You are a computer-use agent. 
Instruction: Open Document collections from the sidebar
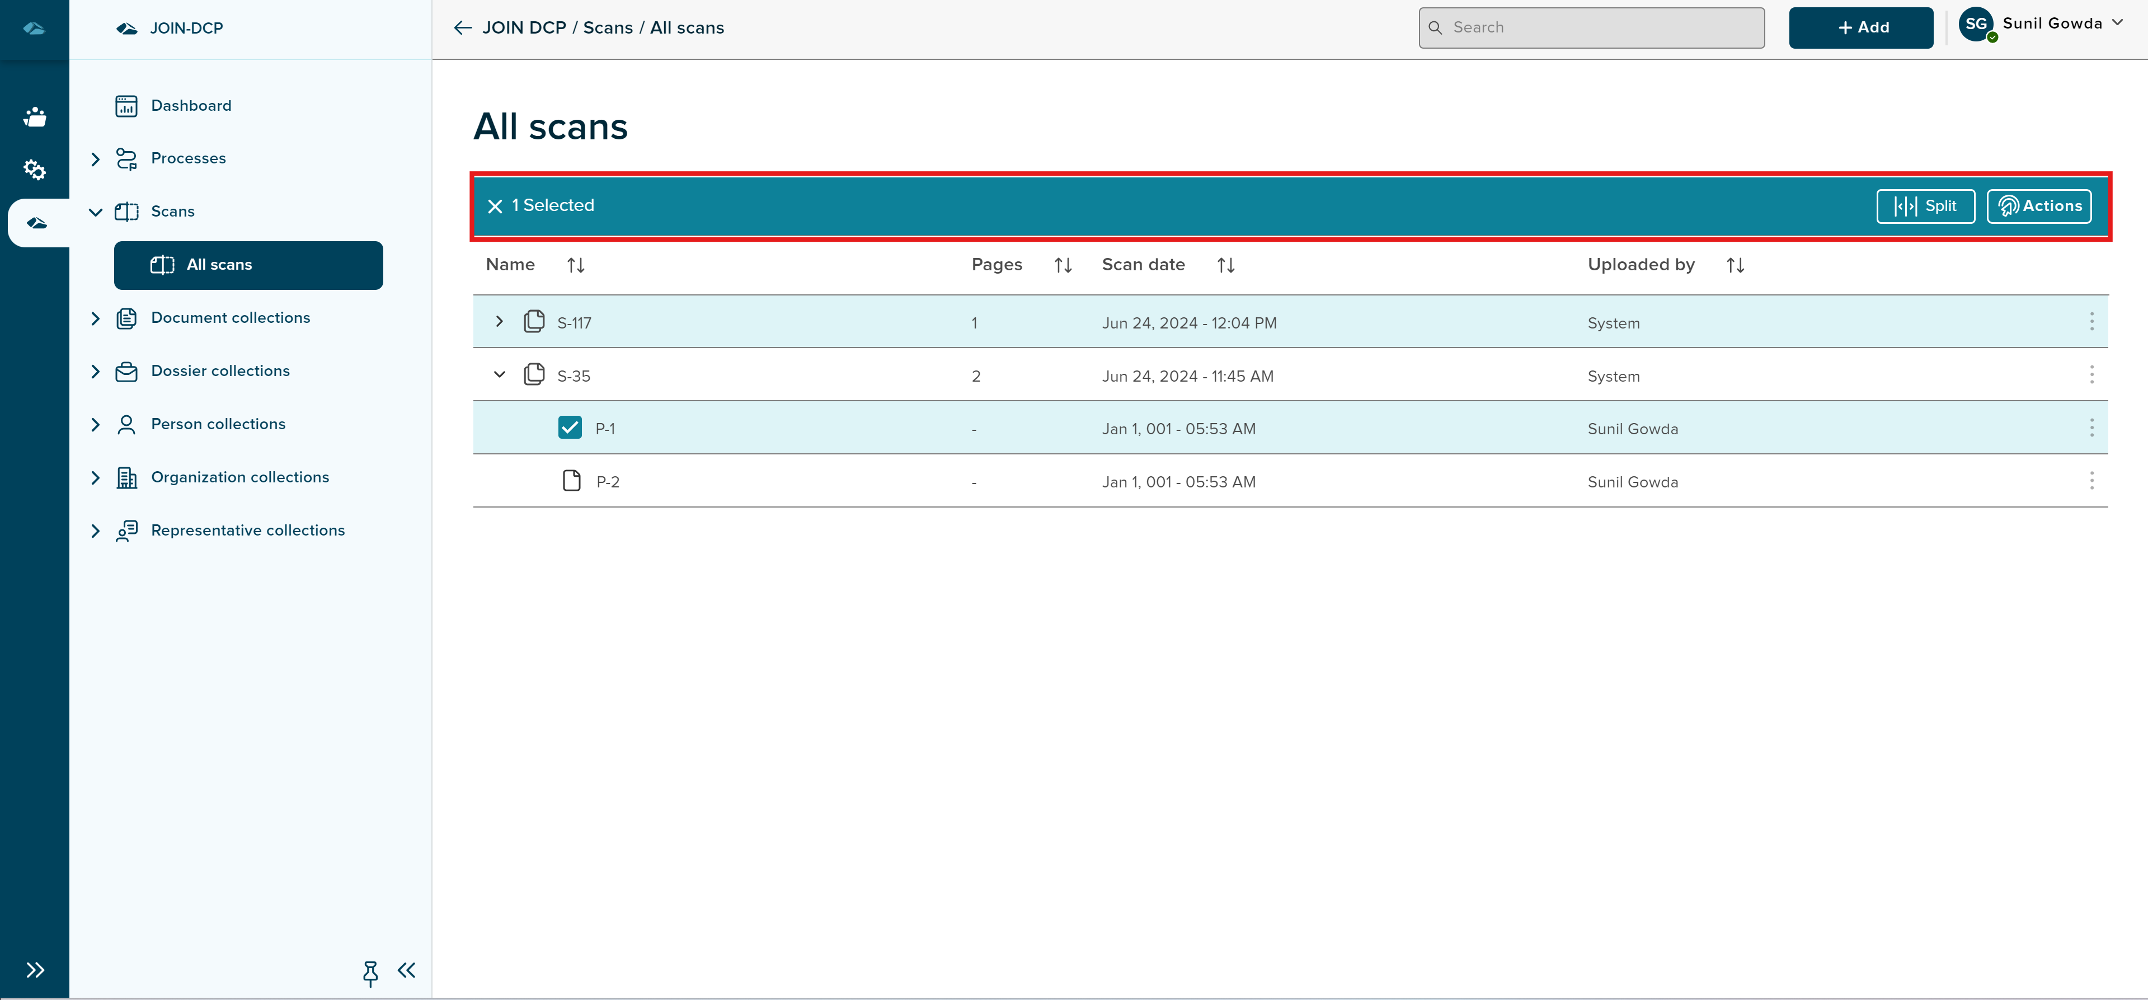pyautogui.click(x=230, y=317)
